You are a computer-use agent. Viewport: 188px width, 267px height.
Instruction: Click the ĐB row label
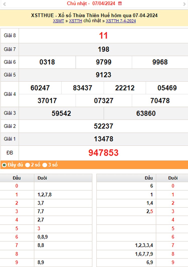point(10,153)
